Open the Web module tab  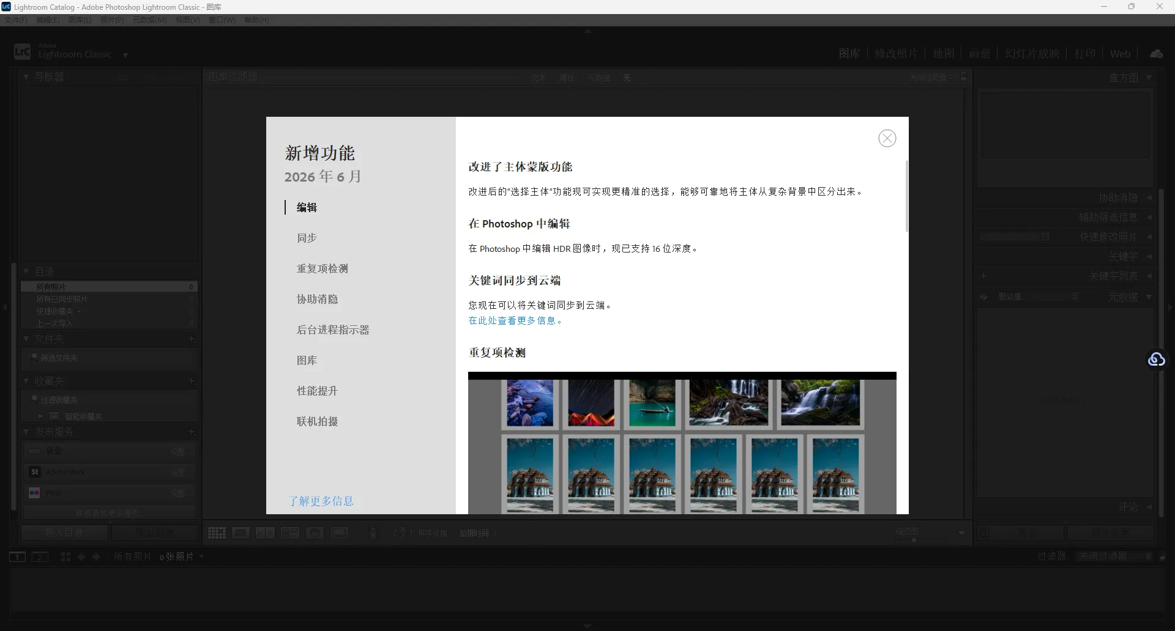pos(1120,54)
